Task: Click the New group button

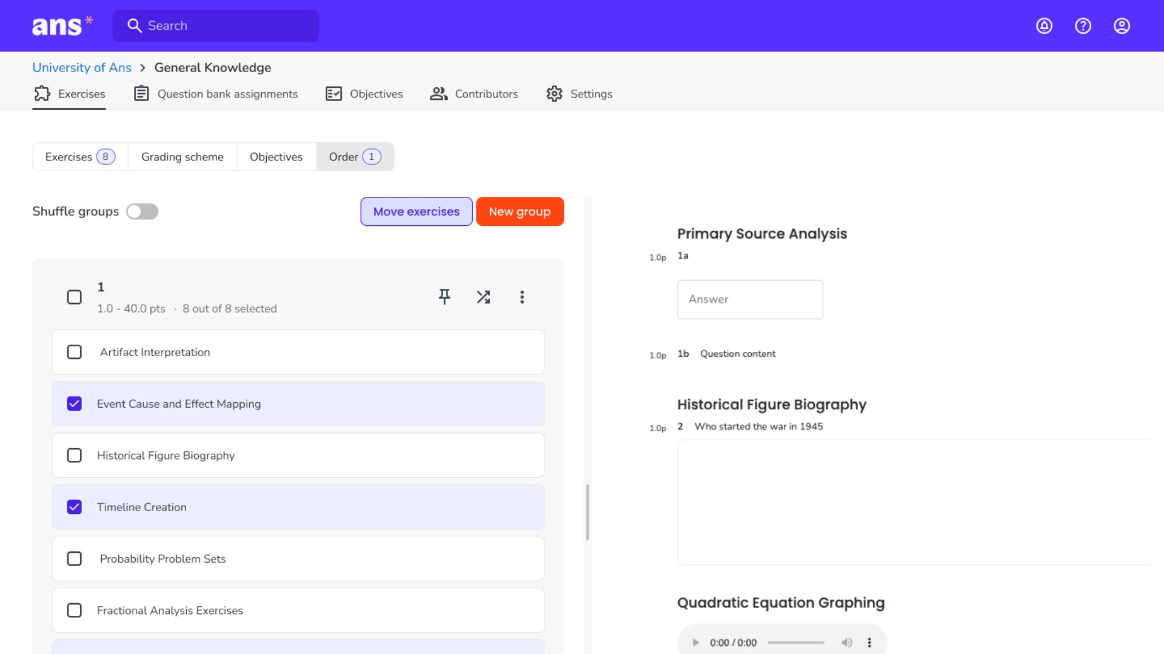Action: point(520,211)
